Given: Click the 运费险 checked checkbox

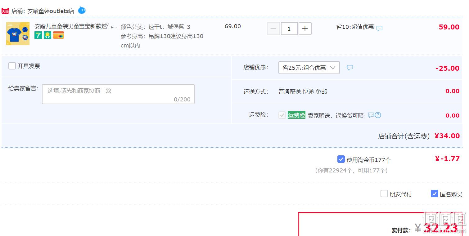Looking at the screenshot, I should [282, 115].
